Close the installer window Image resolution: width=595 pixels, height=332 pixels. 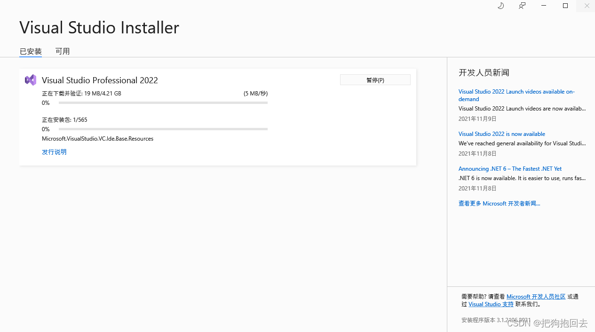(x=587, y=6)
